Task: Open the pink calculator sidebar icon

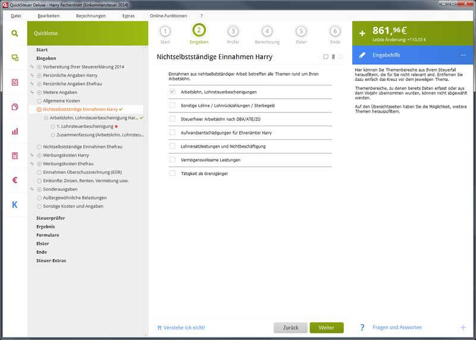Action: [14, 155]
